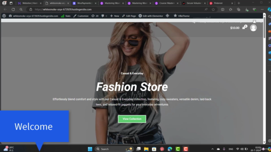Open the 20 pending updates icon
Image resolution: width=271 pixels, height=152 pixels.
pyautogui.click(x=95, y=16)
